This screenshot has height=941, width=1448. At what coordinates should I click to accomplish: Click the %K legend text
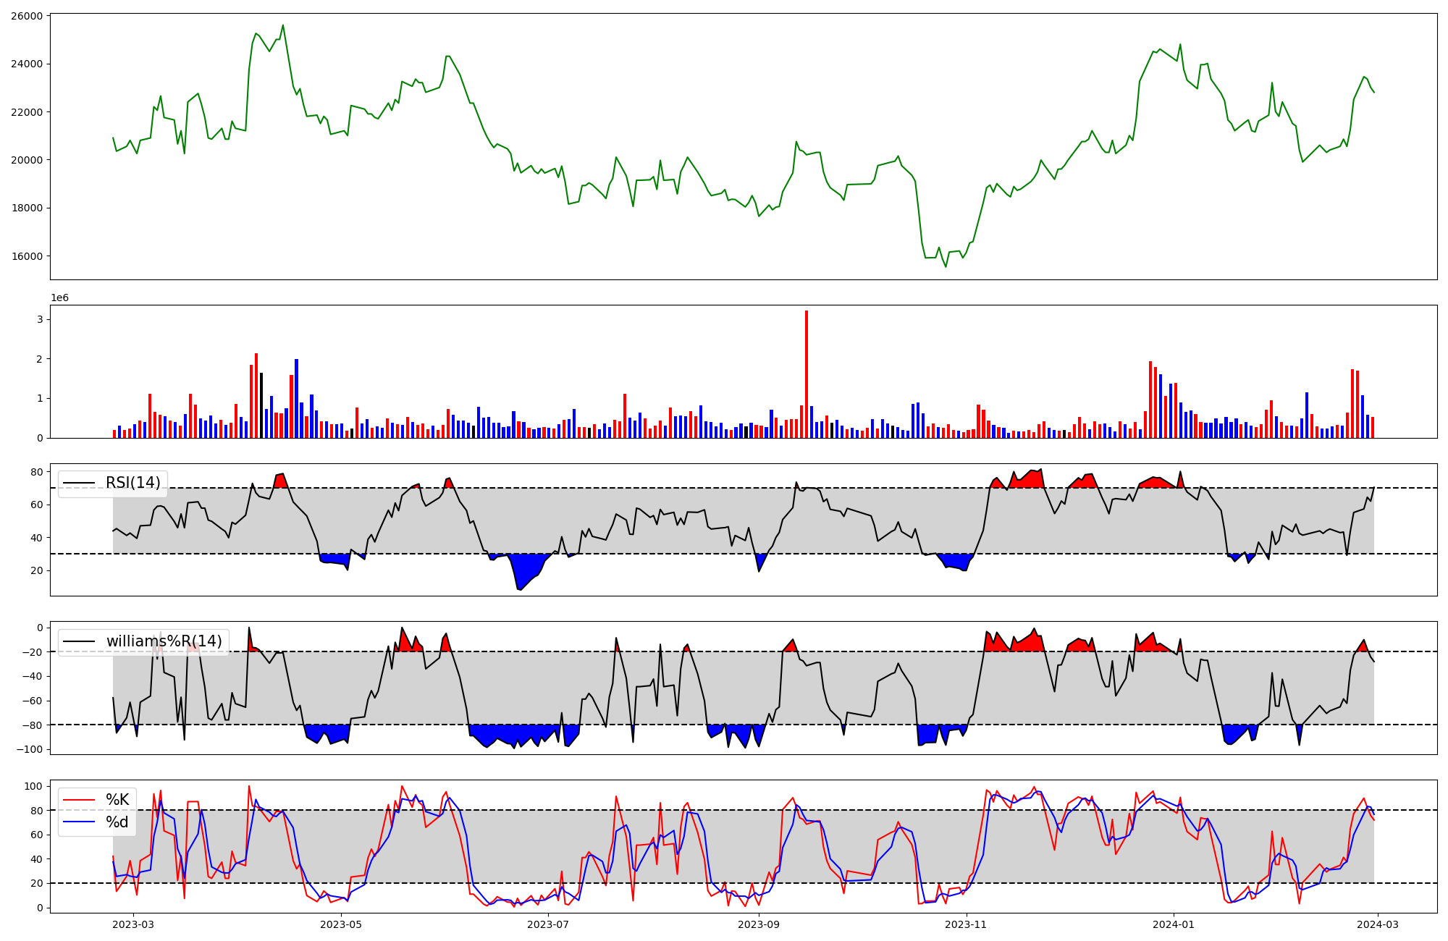[117, 800]
